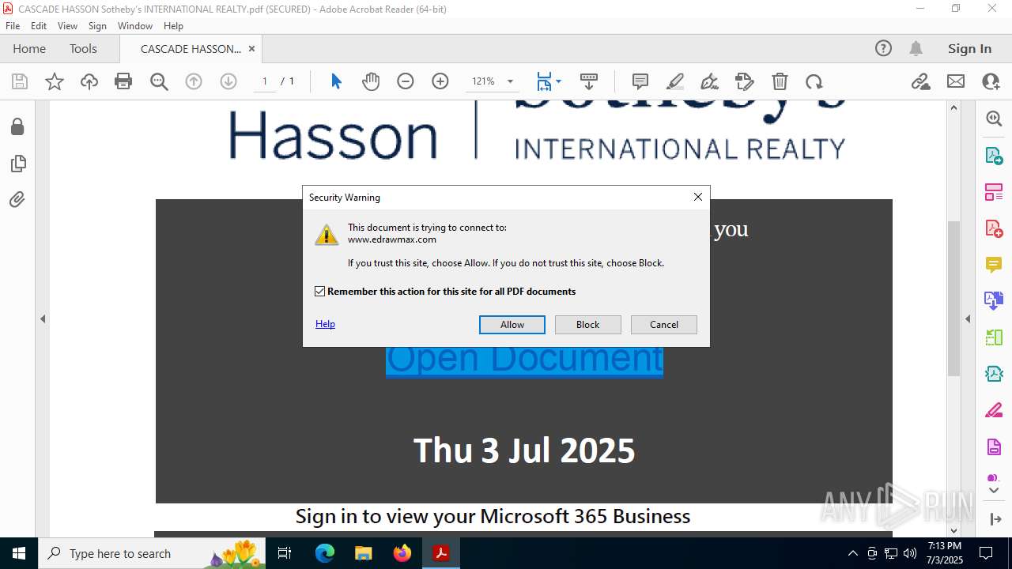Image resolution: width=1012 pixels, height=569 pixels.
Task: Open the fit page options tool
Action: pyautogui.click(x=549, y=81)
